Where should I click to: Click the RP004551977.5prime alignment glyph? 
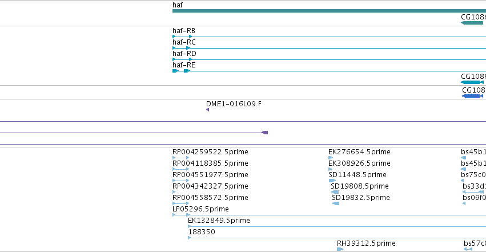pos(180,181)
